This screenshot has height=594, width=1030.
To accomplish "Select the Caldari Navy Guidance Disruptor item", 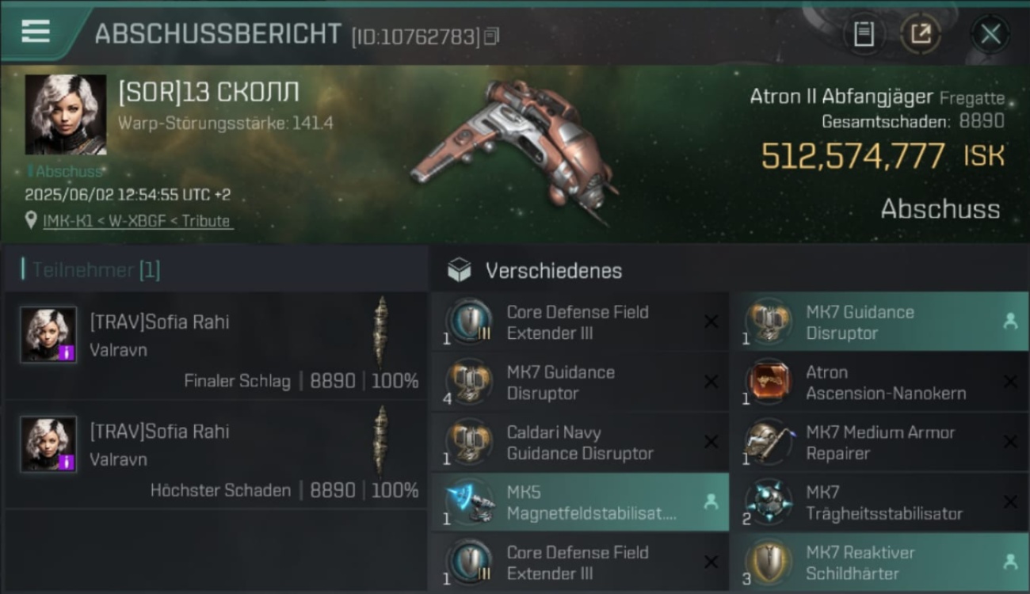I will click(x=579, y=443).
